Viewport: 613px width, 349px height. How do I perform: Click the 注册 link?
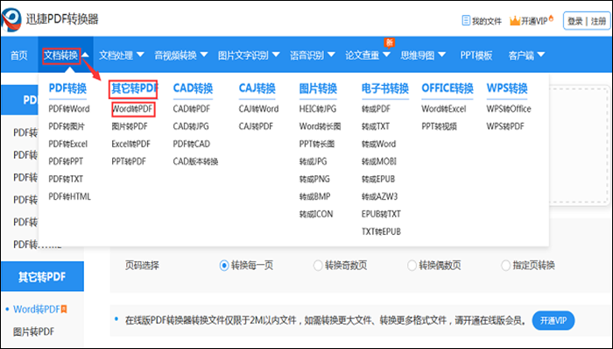(598, 21)
